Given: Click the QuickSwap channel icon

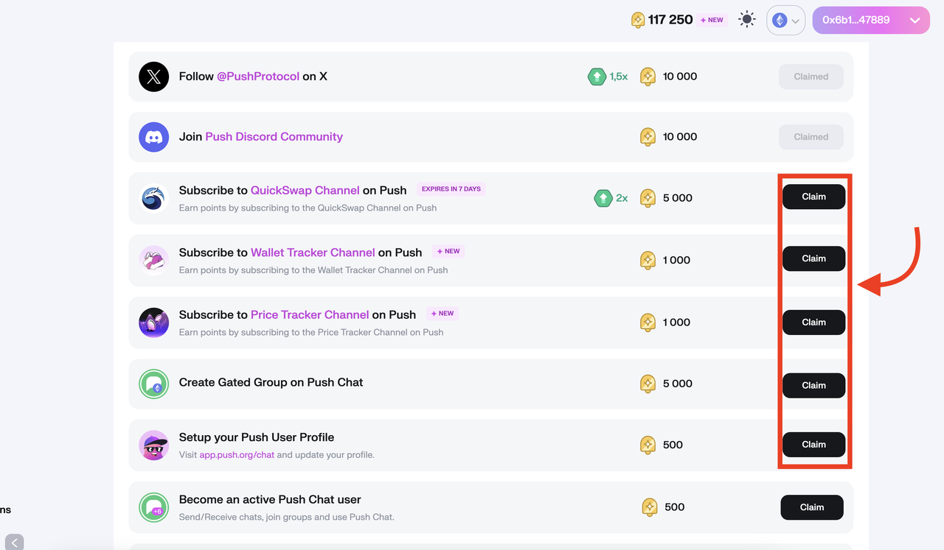Looking at the screenshot, I should [153, 198].
